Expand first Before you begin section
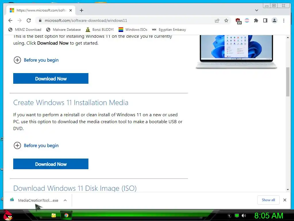Image resolution: width=294 pixels, height=221 pixels. pos(36,60)
